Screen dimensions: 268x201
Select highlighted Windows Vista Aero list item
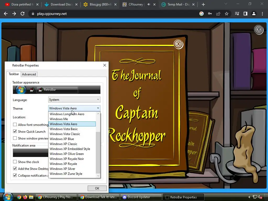pos(72,124)
